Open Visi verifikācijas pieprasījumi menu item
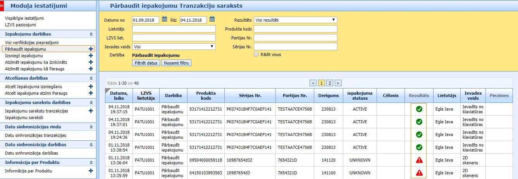The height and width of the screenshot is (179, 518). coord(32,43)
